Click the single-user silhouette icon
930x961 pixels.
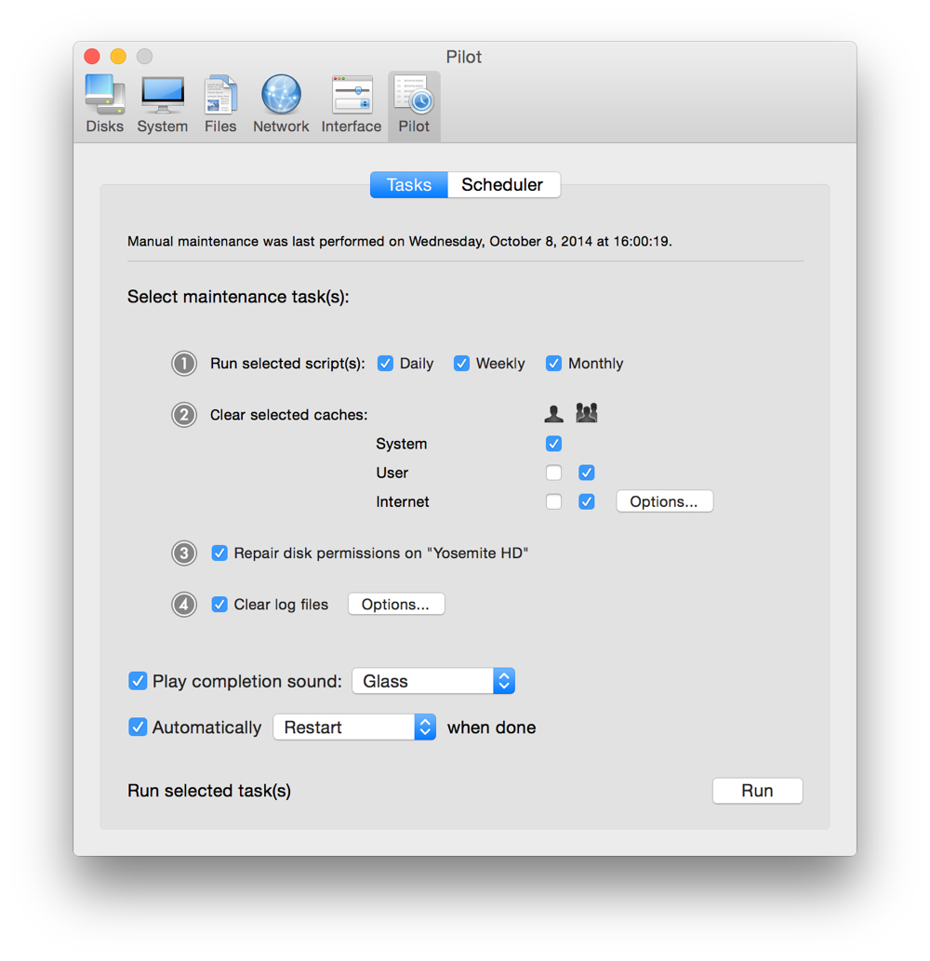(x=554, y=414)
